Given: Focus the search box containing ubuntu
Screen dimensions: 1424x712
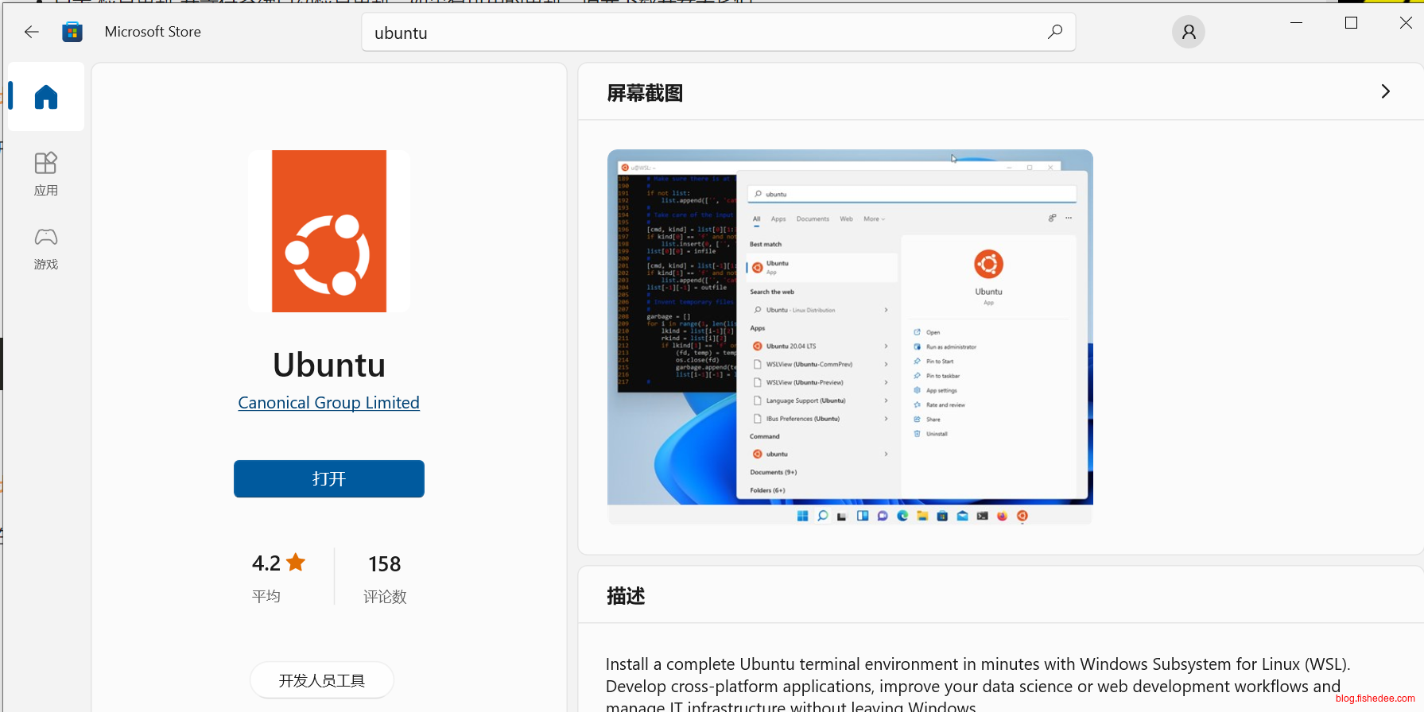Looking at the screenshot, I should tap(700, 33).
